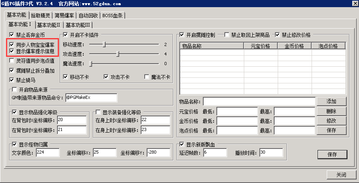Viewport: 359px width, 183px height.
Task: Click the 在身上时X坐标偏移 field
Action: tap(155, 120)
